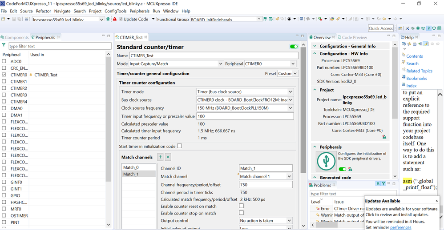Open the Match channel 1 dropdown
This screenshot has height=230, width=444.
tap(266, 176)
